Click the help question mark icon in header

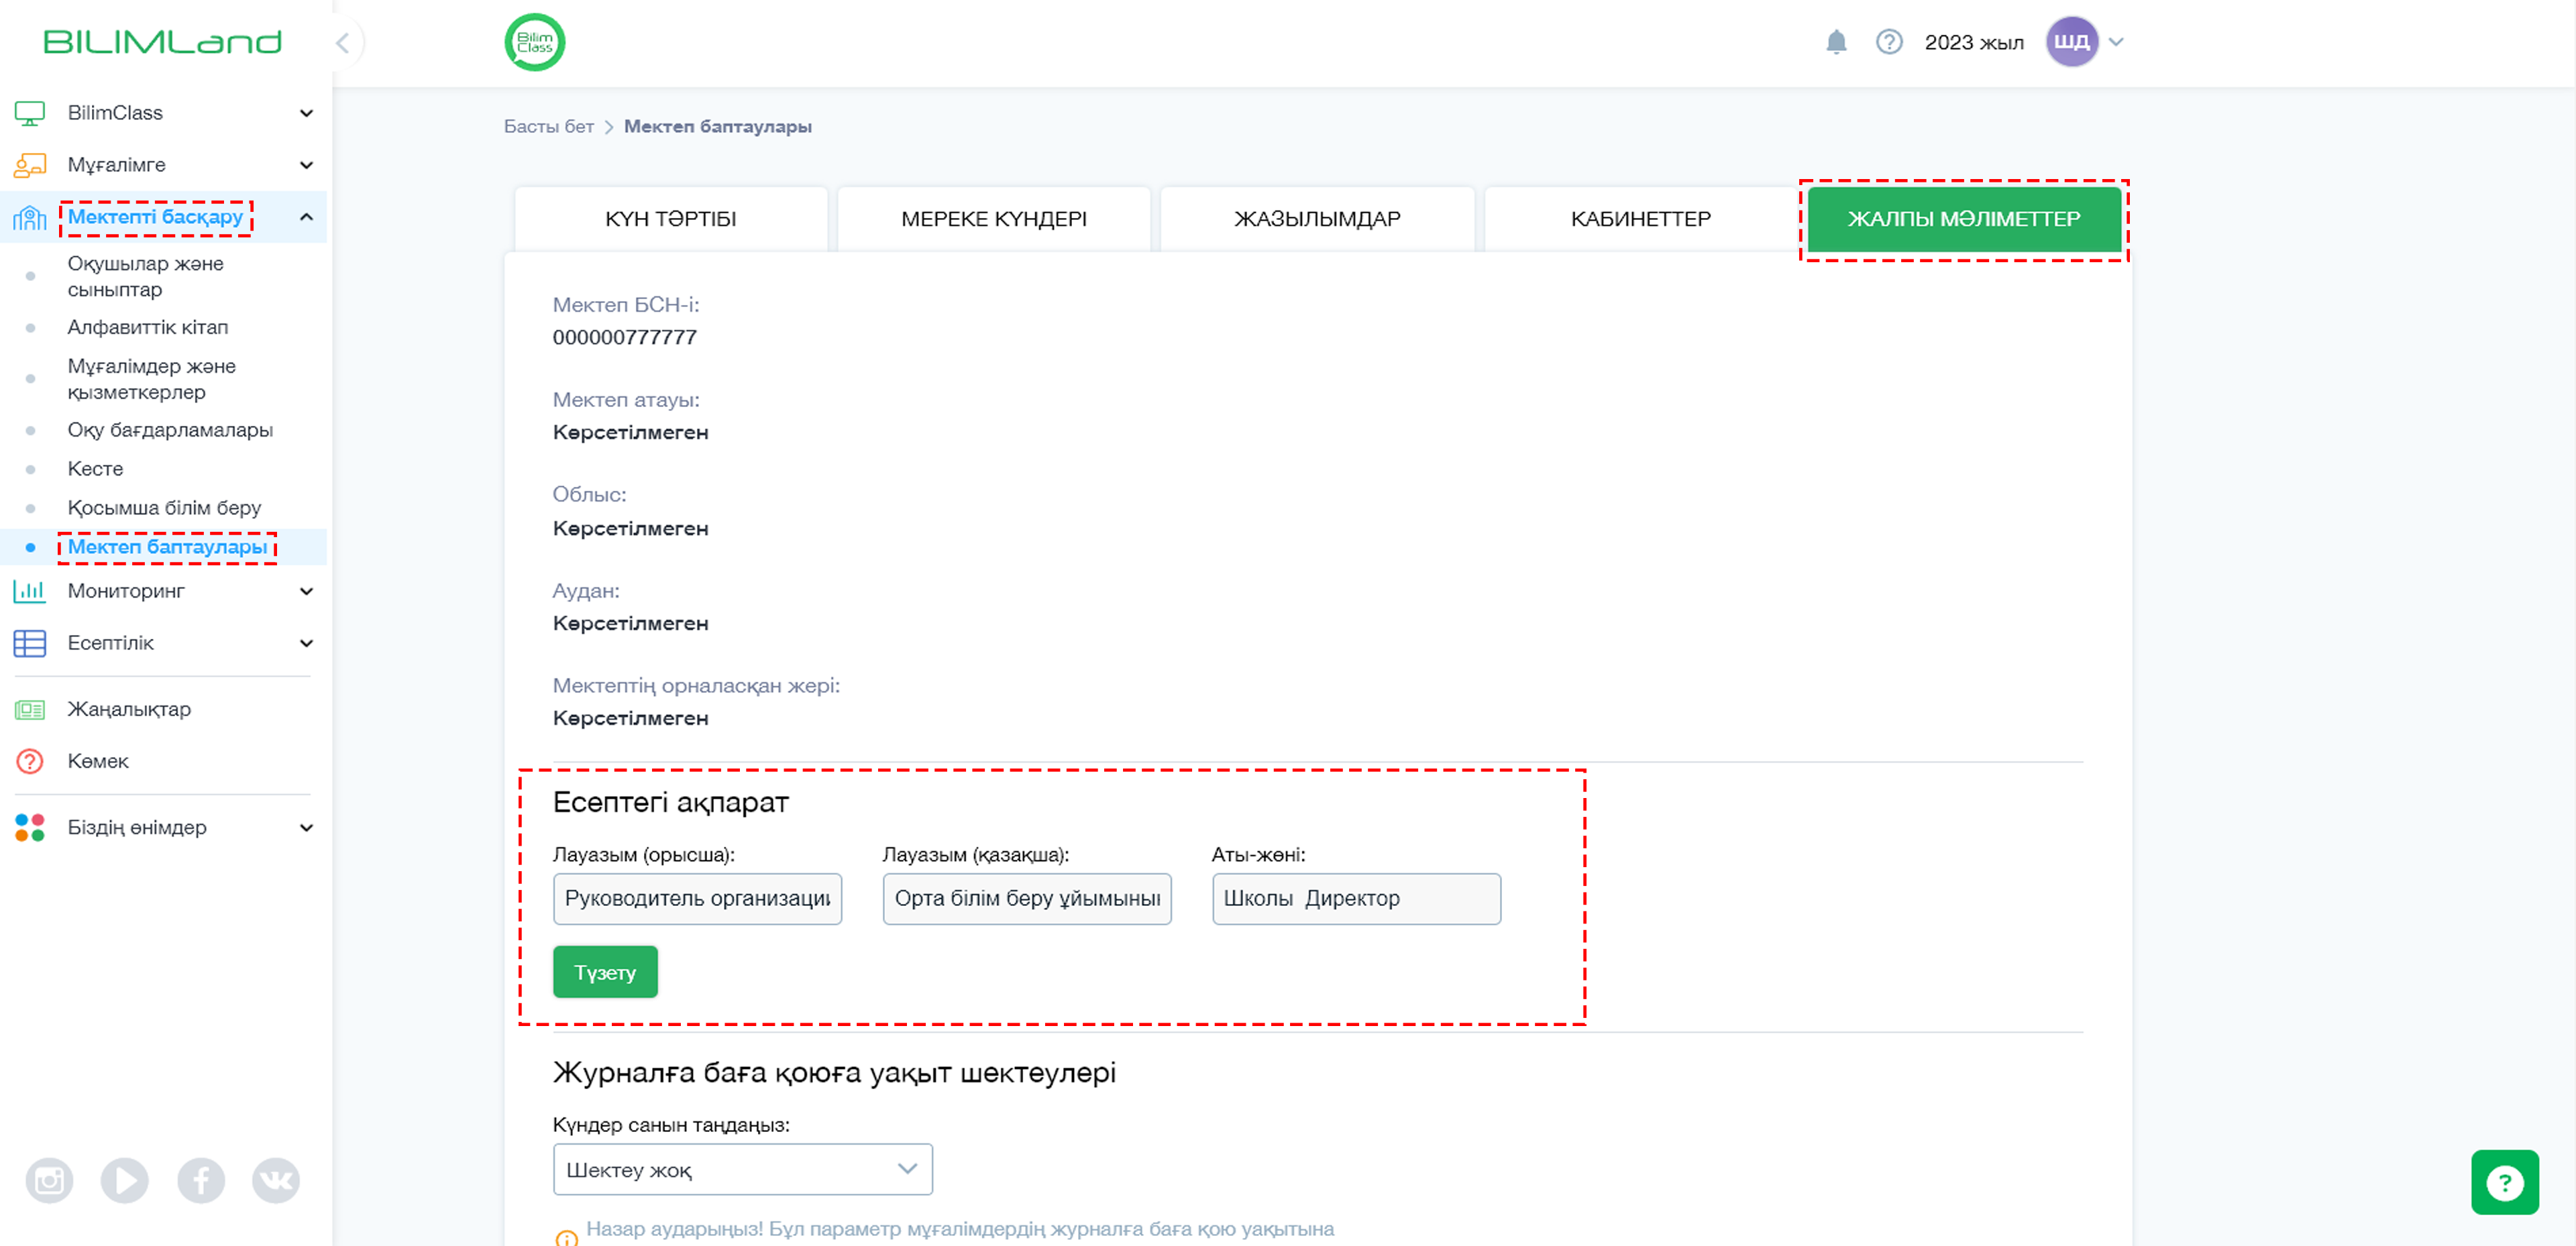[1888, 42]
